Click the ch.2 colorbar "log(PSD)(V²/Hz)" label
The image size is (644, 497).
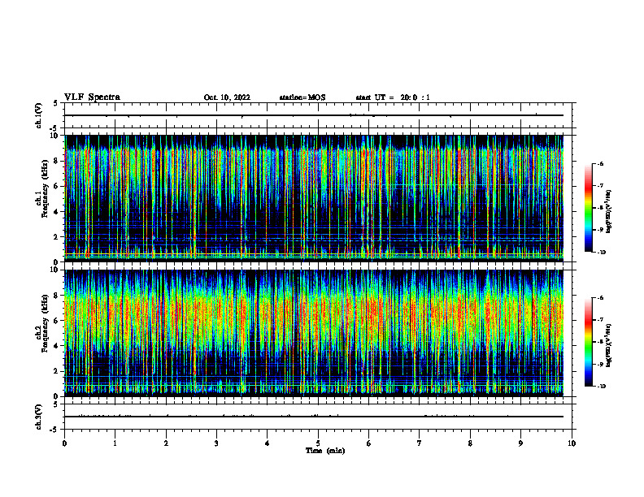[609, 345]
